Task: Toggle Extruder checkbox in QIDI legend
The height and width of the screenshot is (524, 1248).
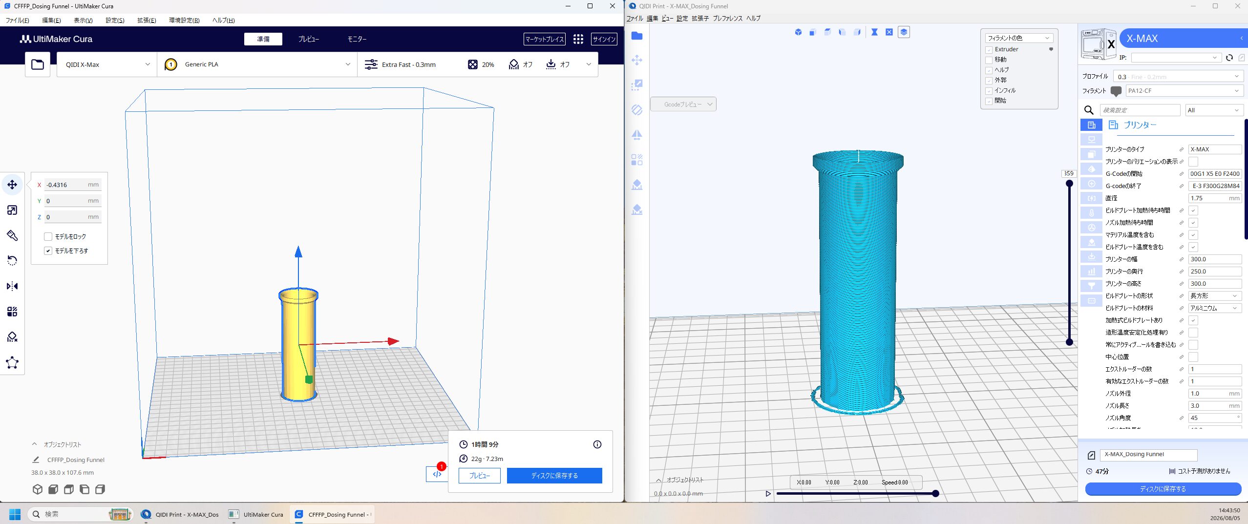Action: point(989,50)
